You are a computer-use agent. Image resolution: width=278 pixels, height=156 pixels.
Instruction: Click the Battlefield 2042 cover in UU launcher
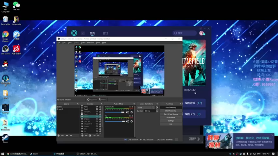pos(194,63)
